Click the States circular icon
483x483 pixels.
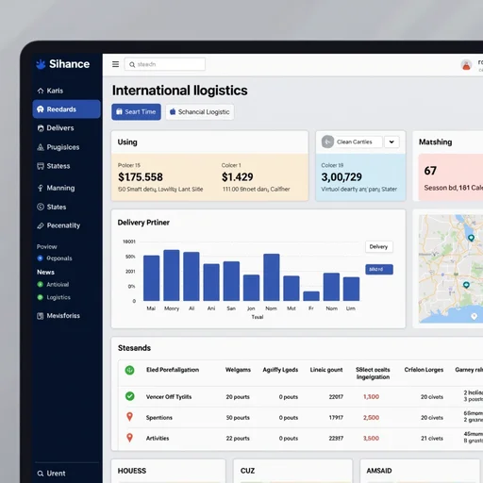(41, 207)
